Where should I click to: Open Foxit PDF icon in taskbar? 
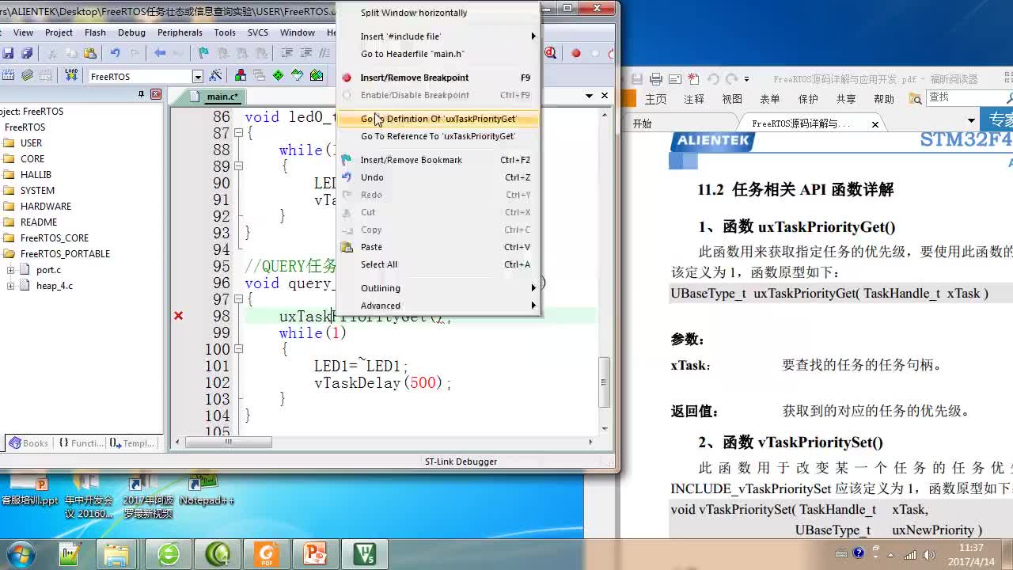tap(267, 553)
